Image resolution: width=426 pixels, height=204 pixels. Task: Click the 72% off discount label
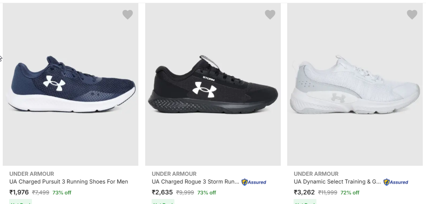click(x=348, y=193)
